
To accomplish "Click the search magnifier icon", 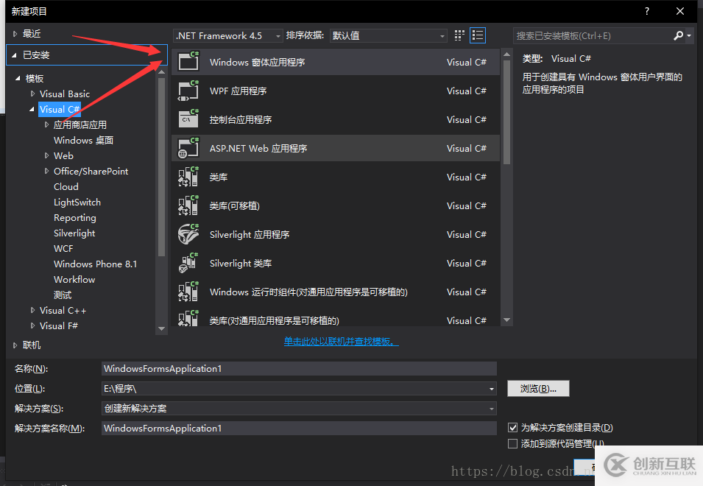I will point(679,35).
